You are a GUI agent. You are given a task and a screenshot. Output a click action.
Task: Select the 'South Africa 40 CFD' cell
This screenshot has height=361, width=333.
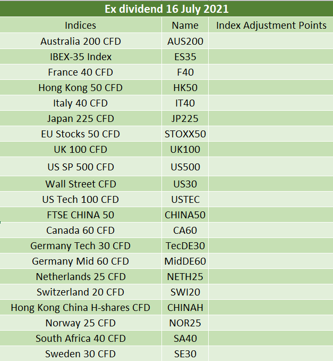[x=81, y=338]
